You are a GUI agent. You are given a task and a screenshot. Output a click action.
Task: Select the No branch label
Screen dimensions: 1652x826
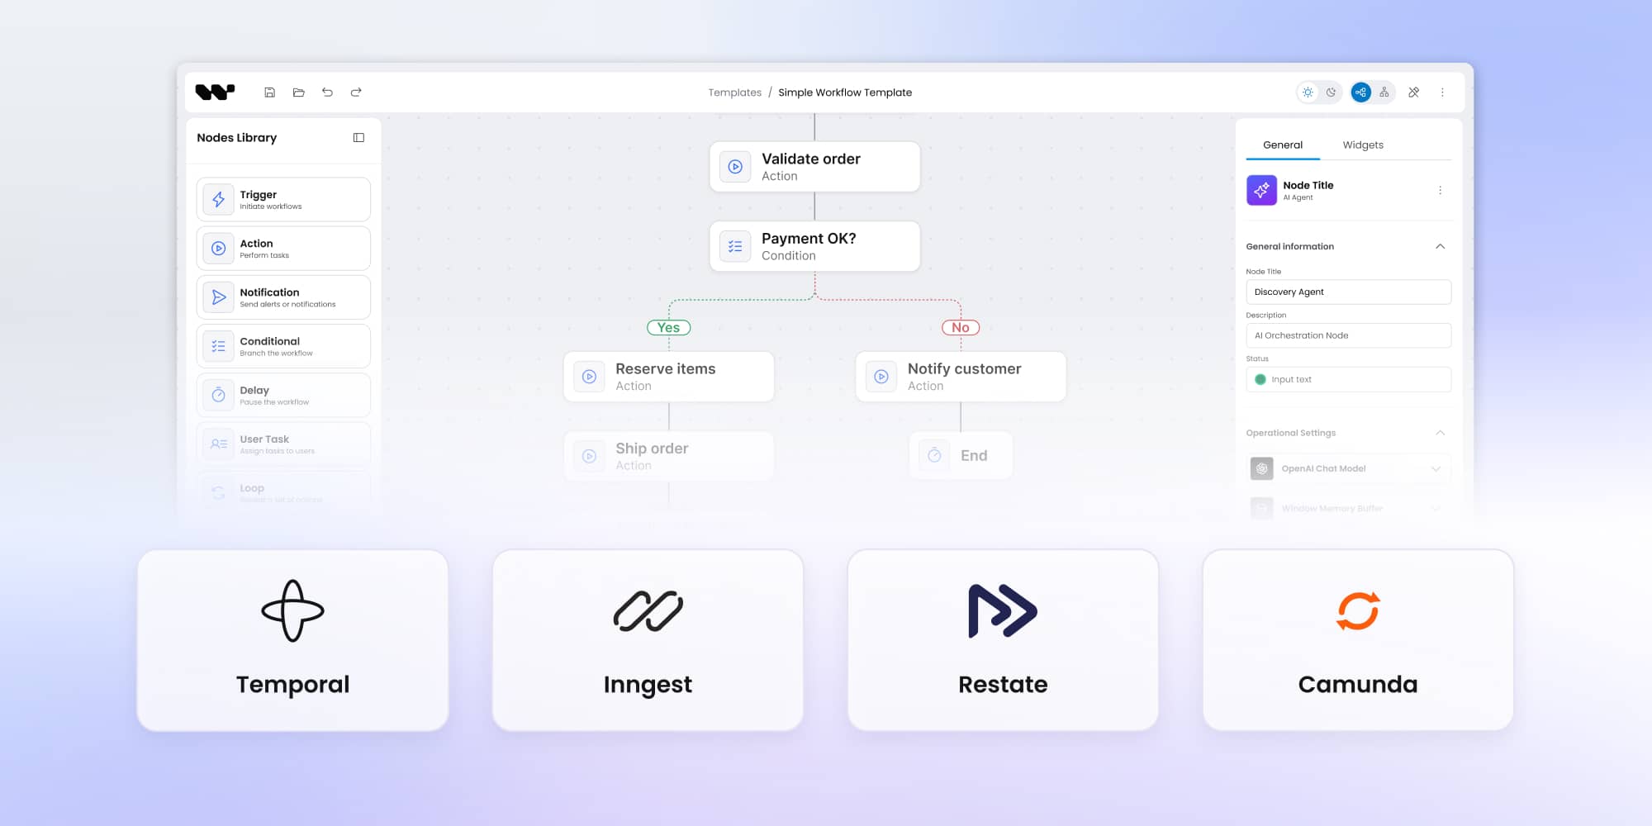tap(961, 328)
